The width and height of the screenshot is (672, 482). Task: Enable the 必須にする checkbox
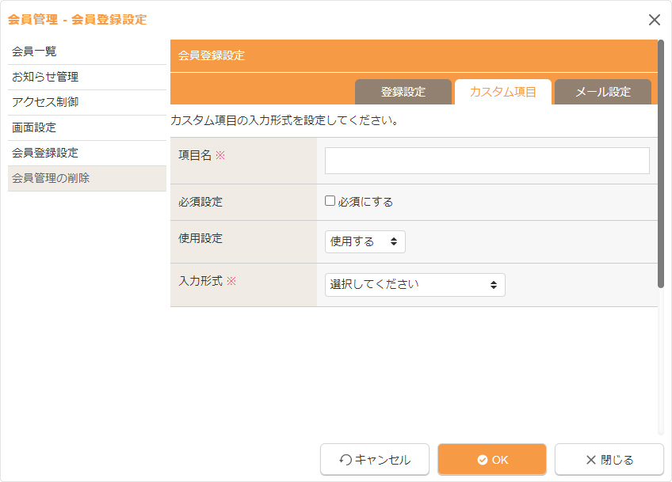point(330,201)
